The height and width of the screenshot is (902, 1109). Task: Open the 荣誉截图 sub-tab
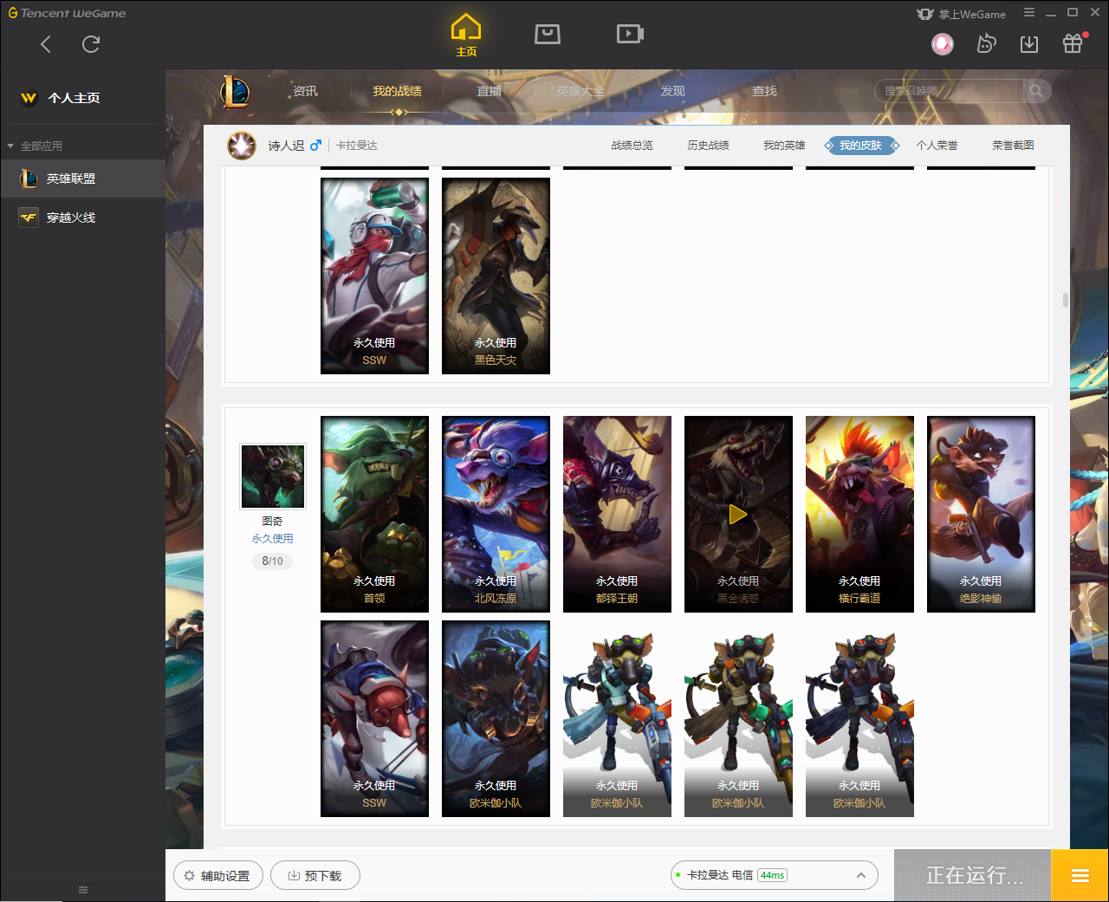(1013, 146)
